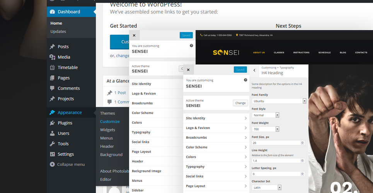The width and height of the screenshot is (373, 193).
Task: Click the location pin icon in header
Action: [237, 35]
